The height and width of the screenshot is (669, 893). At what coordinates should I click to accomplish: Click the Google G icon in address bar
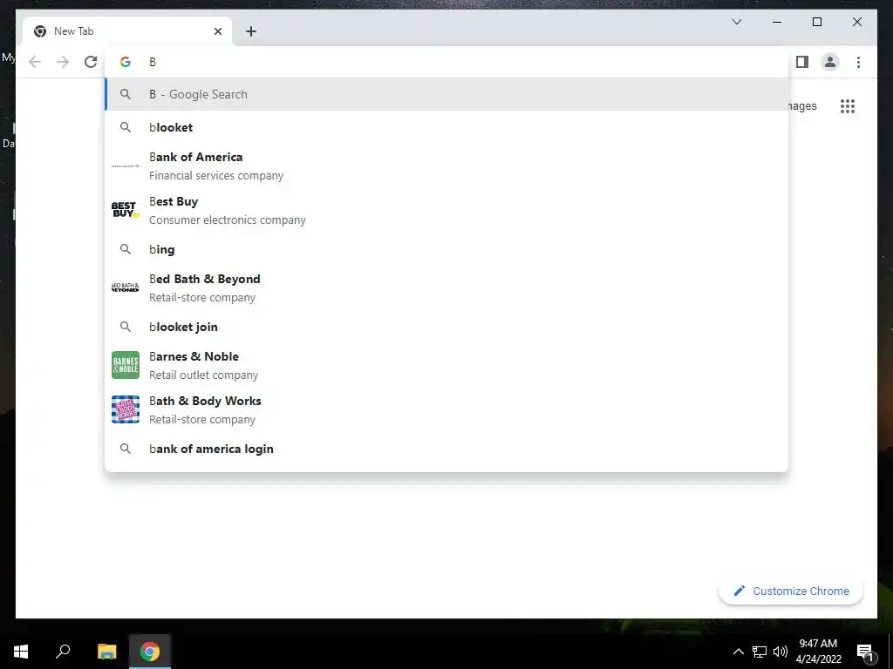pos(126,62)
